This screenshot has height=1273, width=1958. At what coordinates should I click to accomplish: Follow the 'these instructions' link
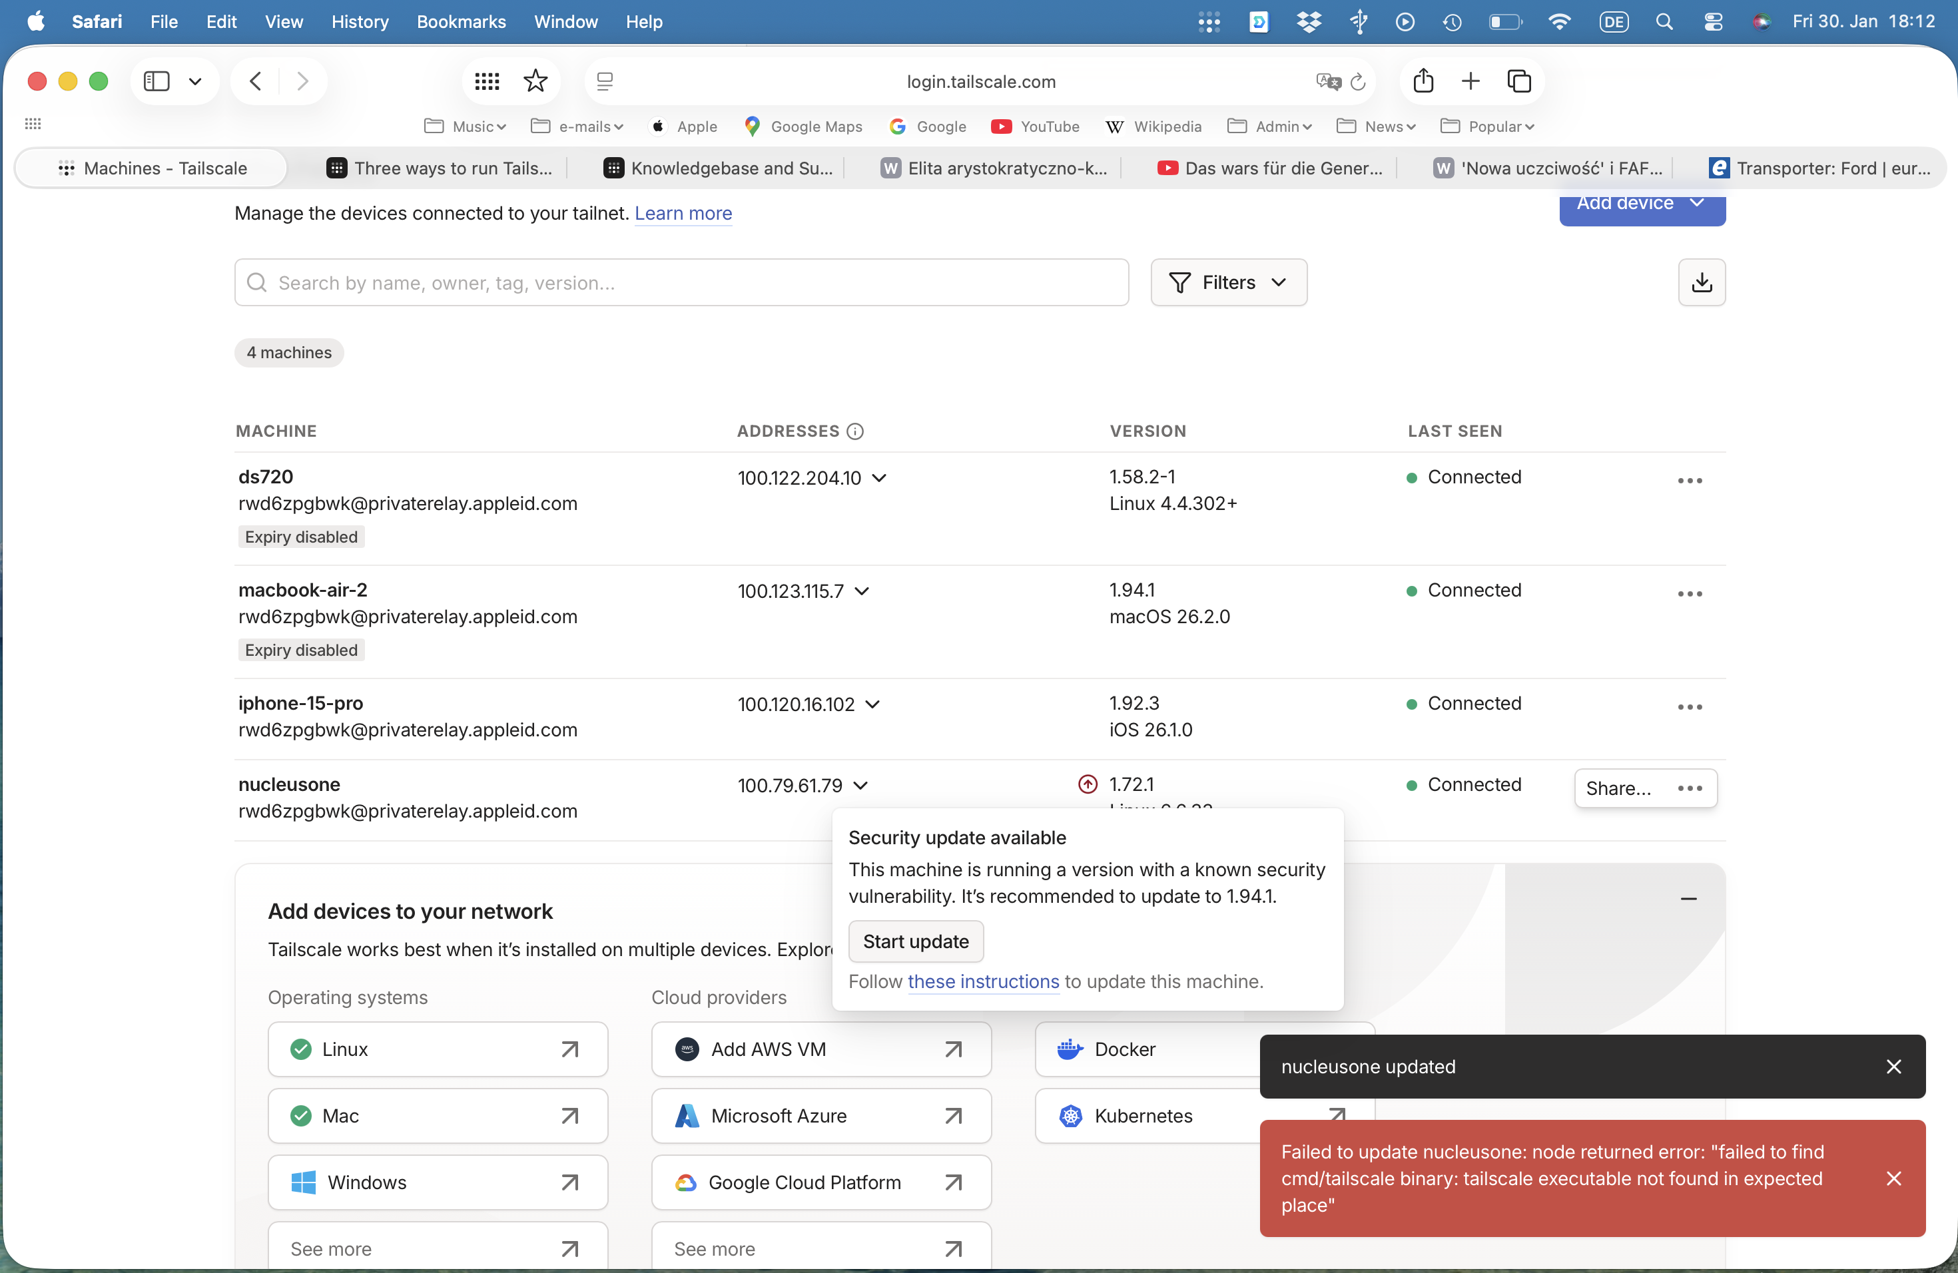(982, 981)
